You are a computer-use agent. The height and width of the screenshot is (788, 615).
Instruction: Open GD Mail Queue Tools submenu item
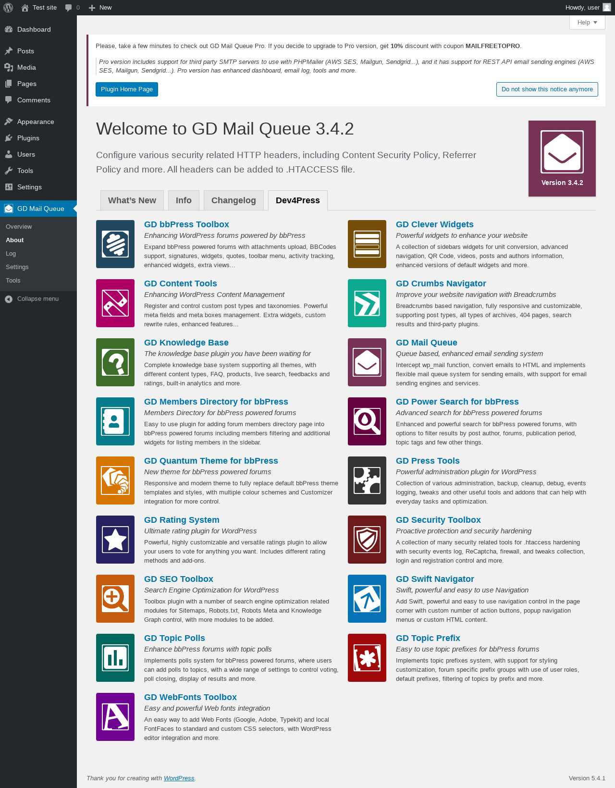pyautogui.click(x=38, y=280)
